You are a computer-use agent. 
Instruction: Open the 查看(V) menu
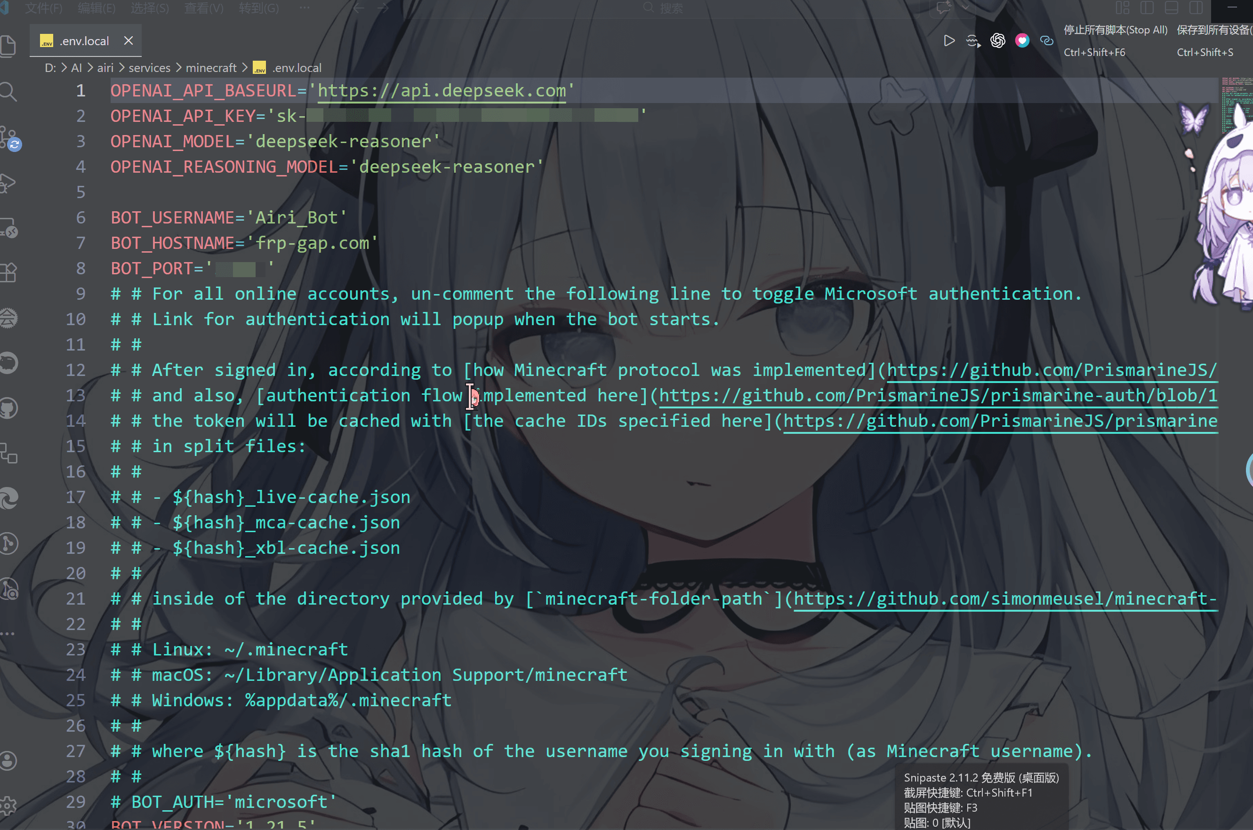(x=203, y=8)
